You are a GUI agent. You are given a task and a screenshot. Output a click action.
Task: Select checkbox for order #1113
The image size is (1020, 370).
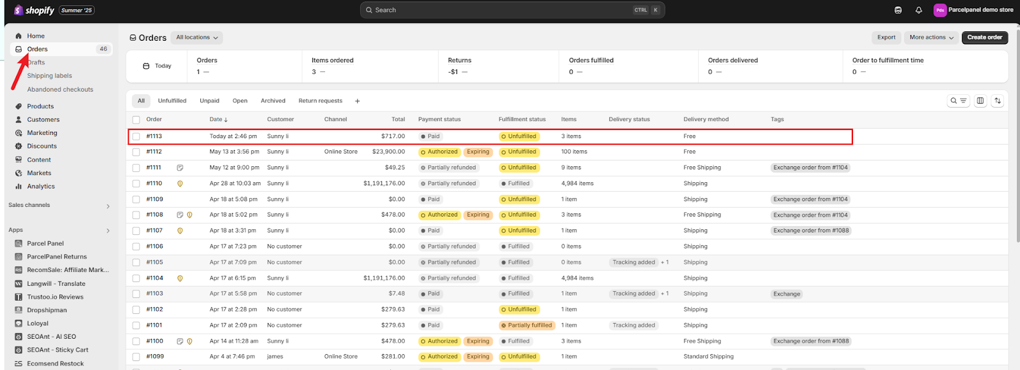point(136,136)
